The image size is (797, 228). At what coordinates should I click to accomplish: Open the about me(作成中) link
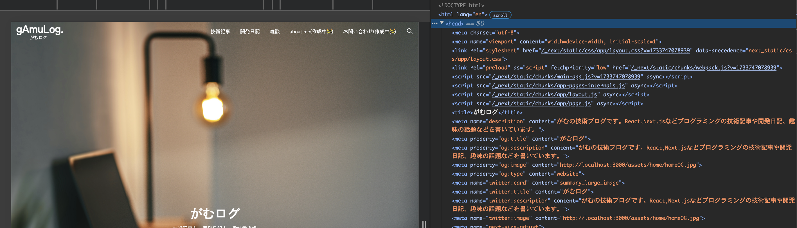(311, 31)
